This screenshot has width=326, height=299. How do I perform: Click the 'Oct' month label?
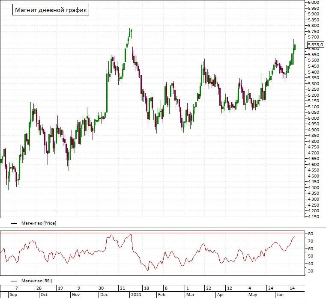(x=44, y=295)
